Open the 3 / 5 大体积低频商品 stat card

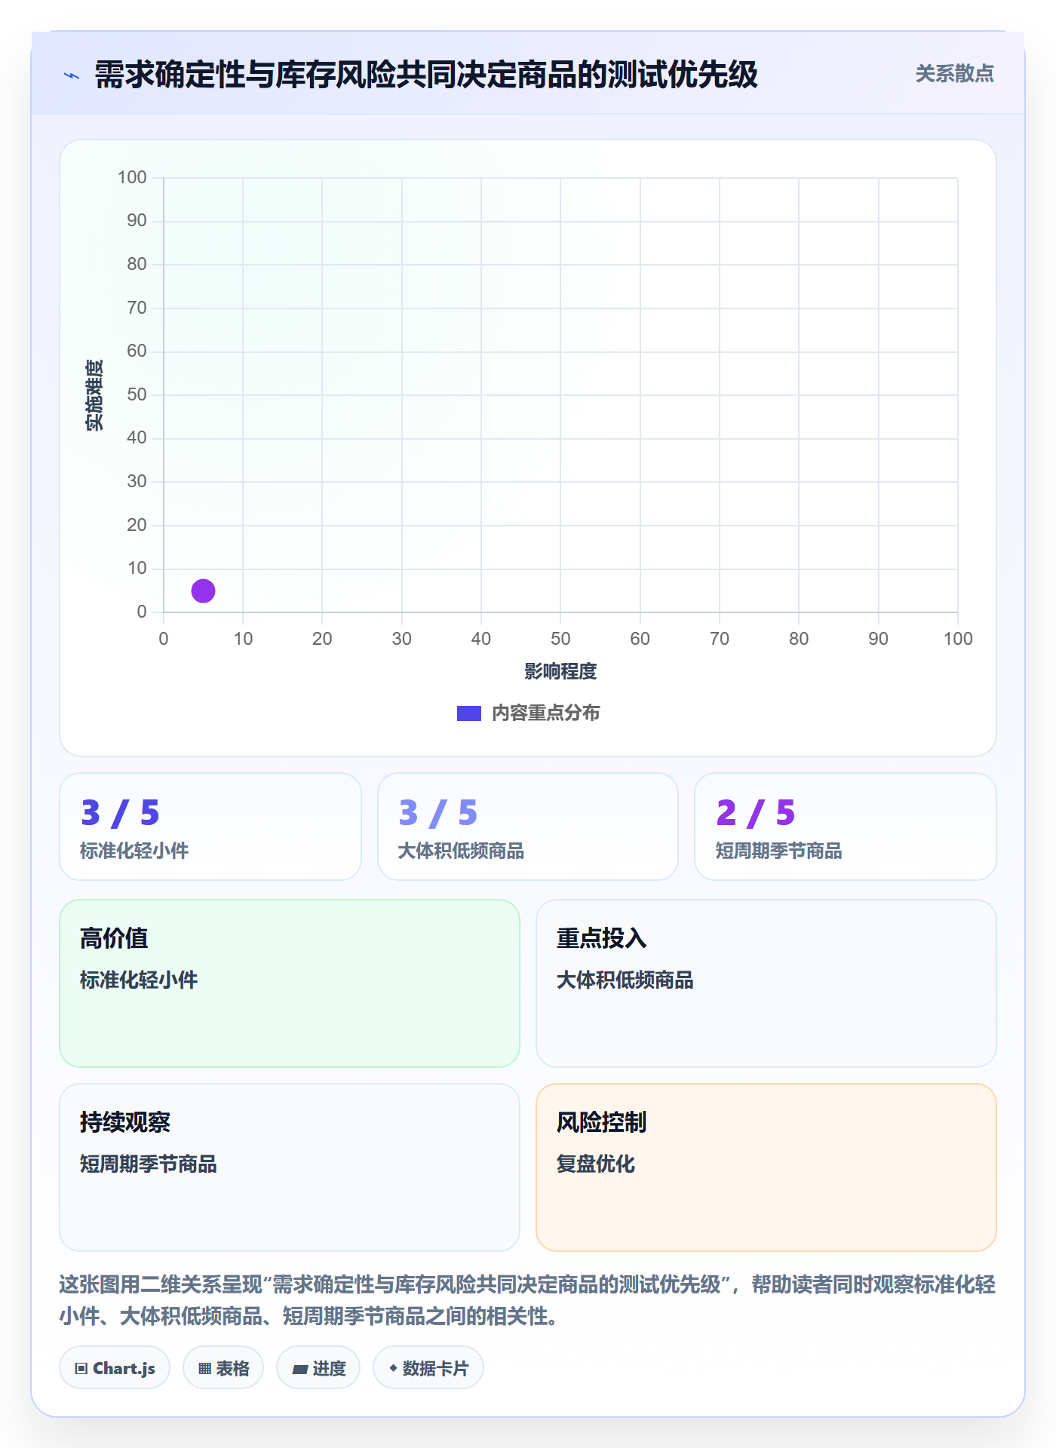click(x=528, y=827)
